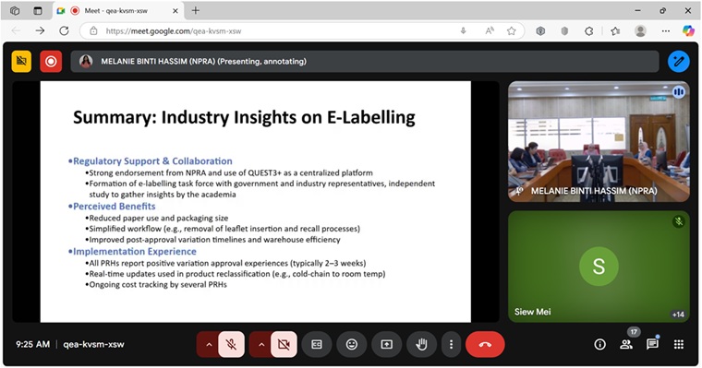702x368 pixels.
Task: Focus the meet.google.com address bar
Action: (278, 30)
